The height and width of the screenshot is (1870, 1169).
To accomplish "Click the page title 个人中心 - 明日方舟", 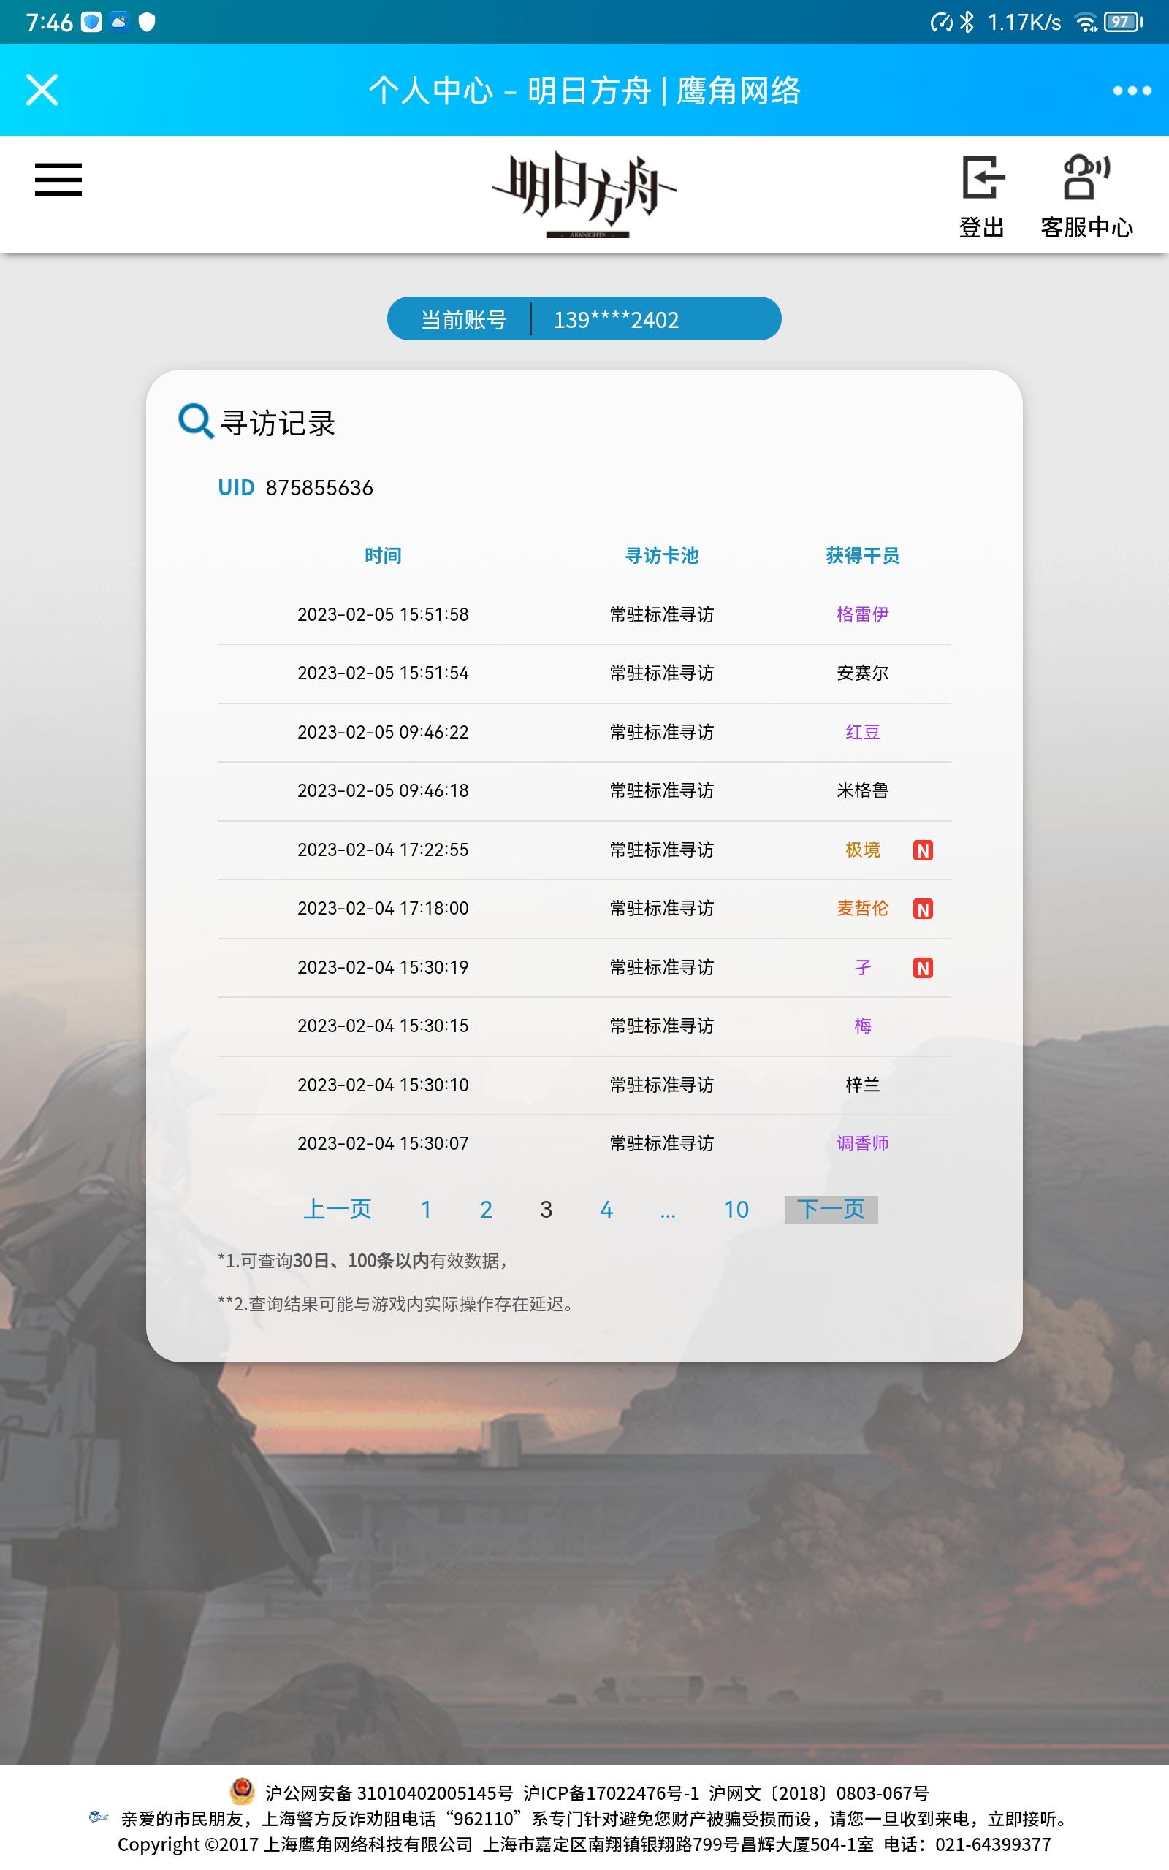I will pyautogui.click(x=584, y=91).
